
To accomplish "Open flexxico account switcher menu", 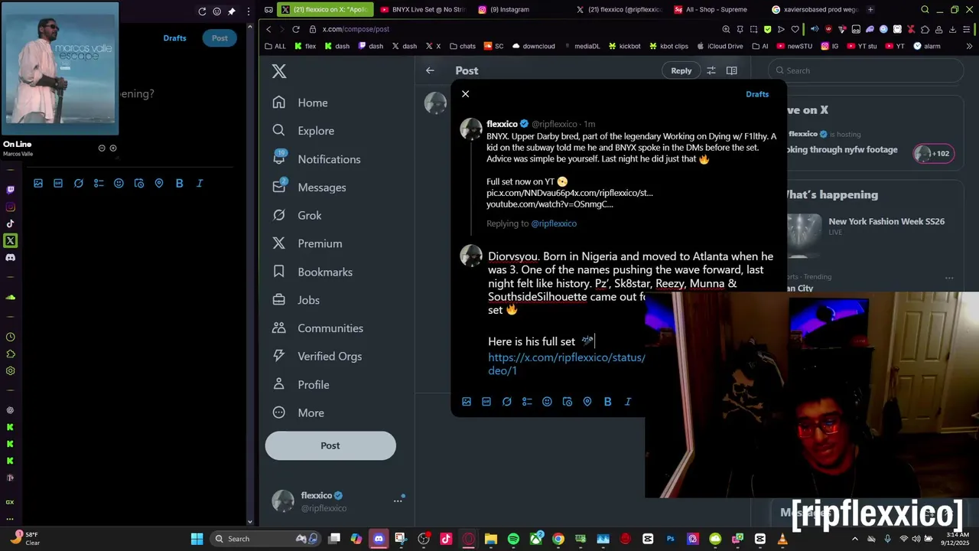I will [x=338, y=501].
